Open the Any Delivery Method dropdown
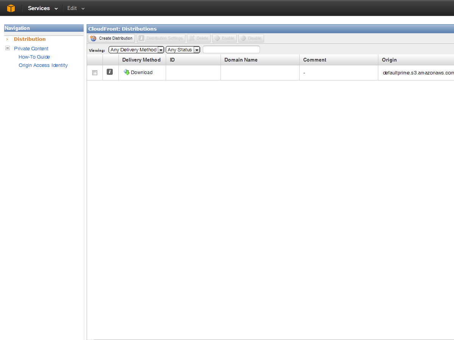Viewport: 454px width, 340px height. point(136,50)
